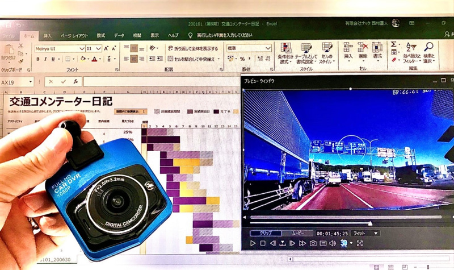Toggle Align Left horizontal alignment
The image size is (454, 270).
click(126, 59)
